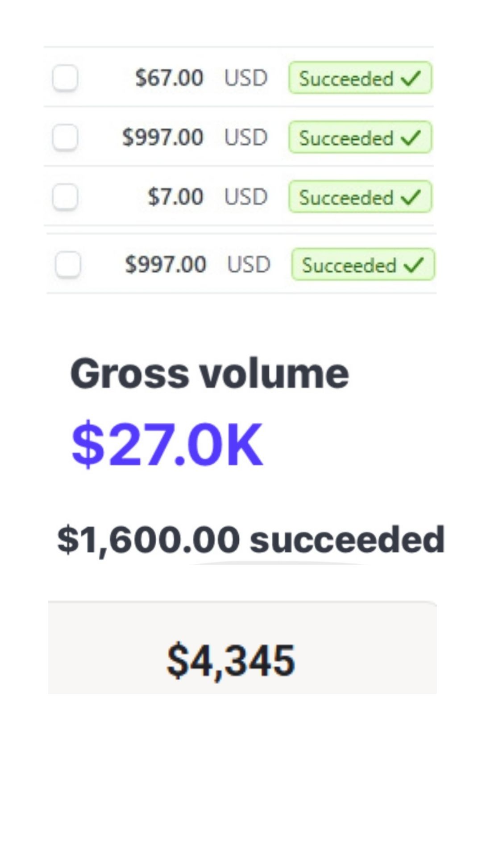
Task: Click the $1,600.00 succeeded summary text
Action: (251, 539)
